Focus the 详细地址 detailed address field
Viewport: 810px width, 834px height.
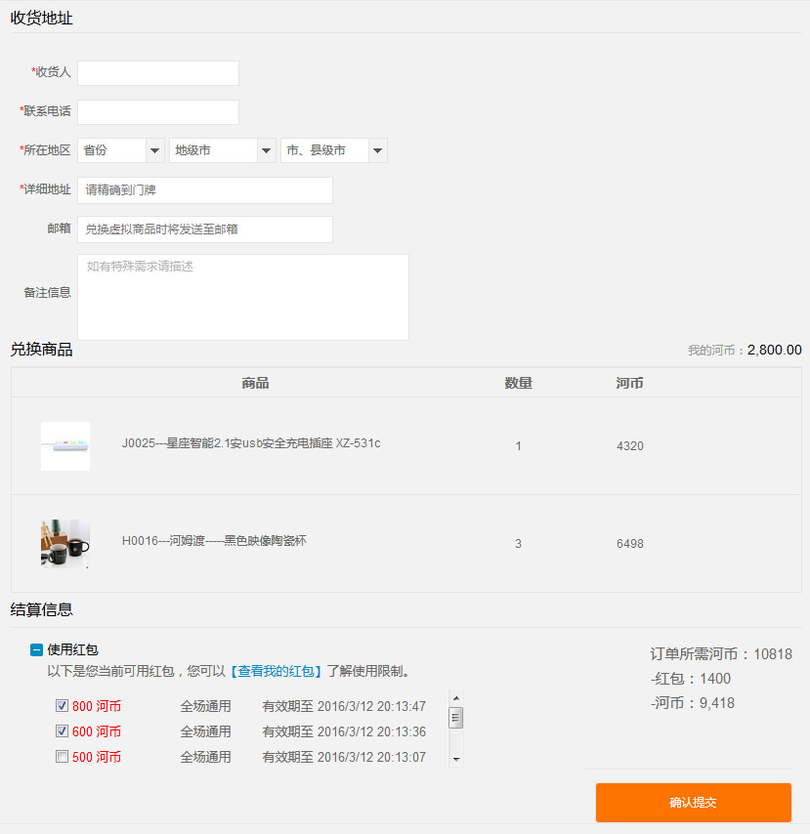point(205,190)
